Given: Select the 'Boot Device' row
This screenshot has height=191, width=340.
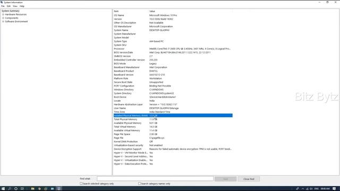Looking at the screenshot, I should pos(173,97).
